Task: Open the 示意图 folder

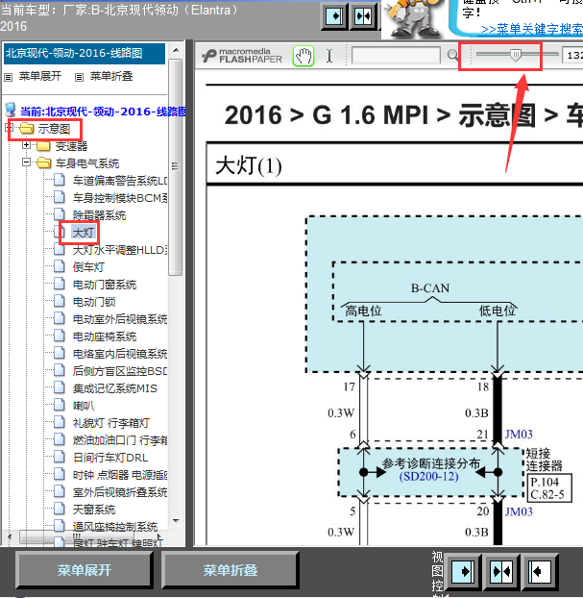Action: pyautogui.click(x=54, y=129)
